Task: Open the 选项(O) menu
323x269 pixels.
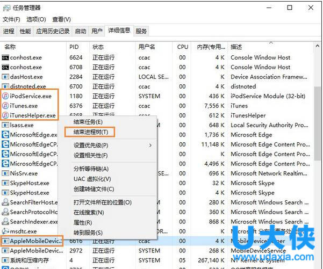Action: pos(36,19)
